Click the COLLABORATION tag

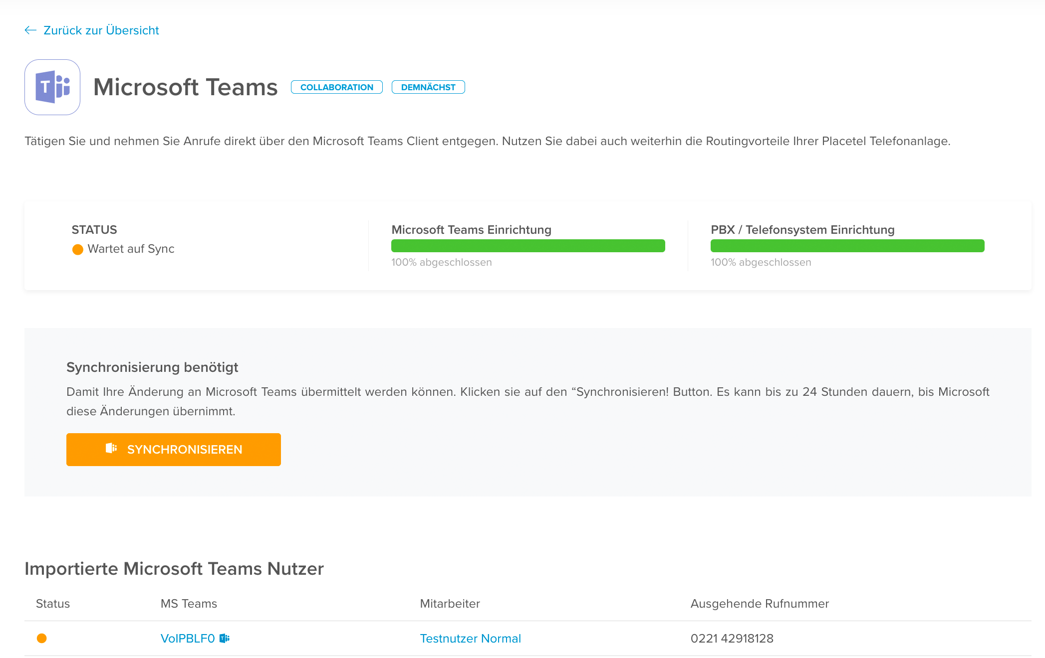pyautogui.click(x=336, y=87)
